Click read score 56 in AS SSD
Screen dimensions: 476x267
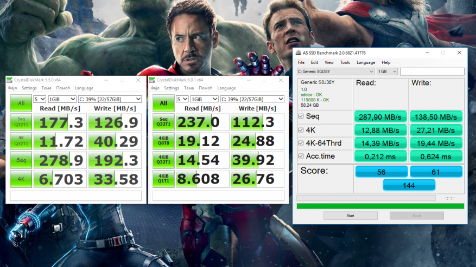[x=381, y=172]
